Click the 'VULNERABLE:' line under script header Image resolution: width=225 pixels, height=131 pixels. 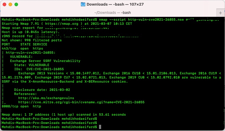(x=21, y=57)
